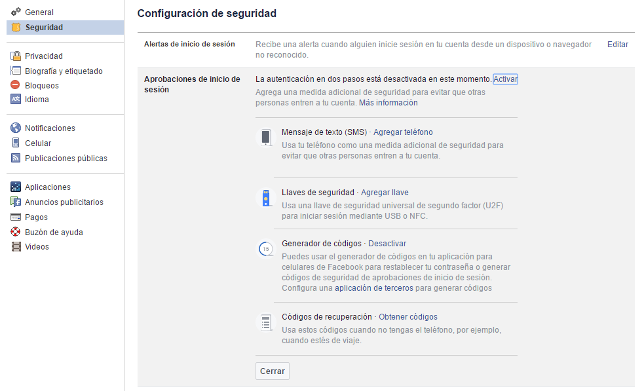Click the Videos film icon
This screenshot has width=644, height=391.
coord(16,246)
